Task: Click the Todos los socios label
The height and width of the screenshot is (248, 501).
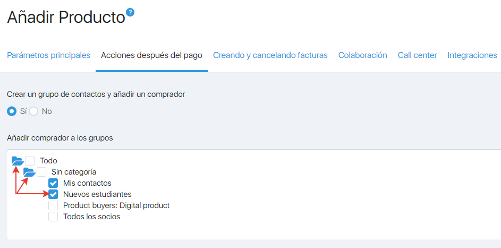Action: [x=92, y=217]
